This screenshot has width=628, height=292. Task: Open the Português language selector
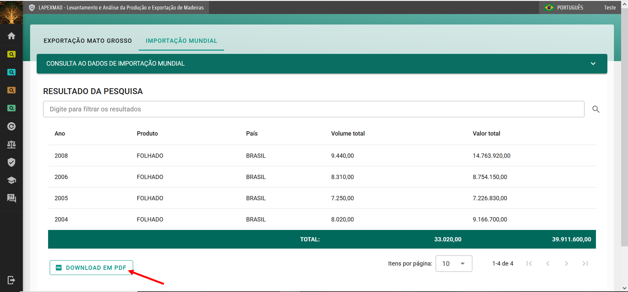564,8
